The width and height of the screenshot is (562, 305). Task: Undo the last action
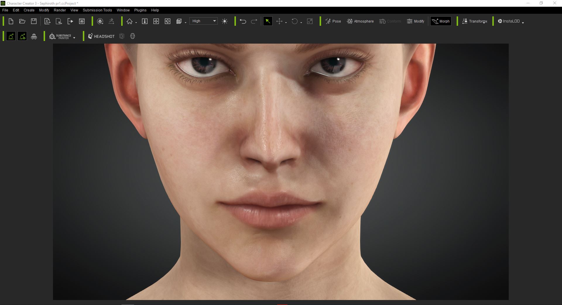243,21
